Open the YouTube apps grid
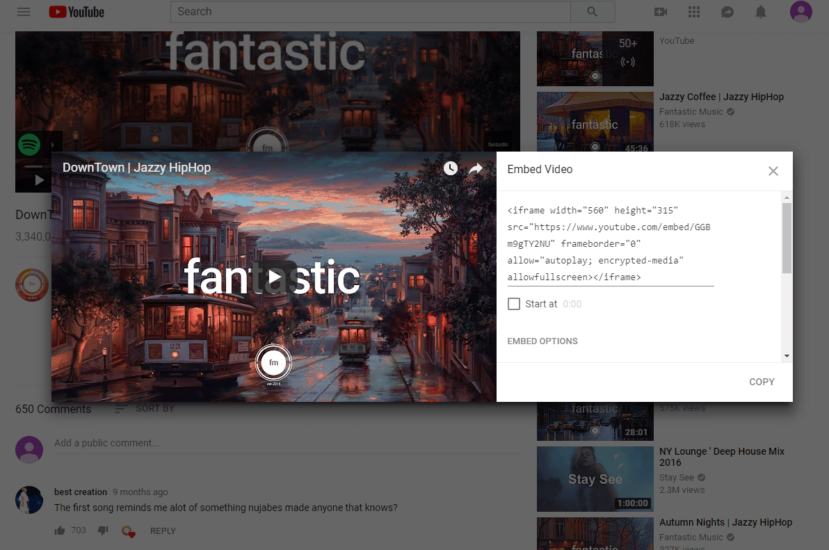Image resolution: width=829 pixels, height=550 pixels. [693, 12]
